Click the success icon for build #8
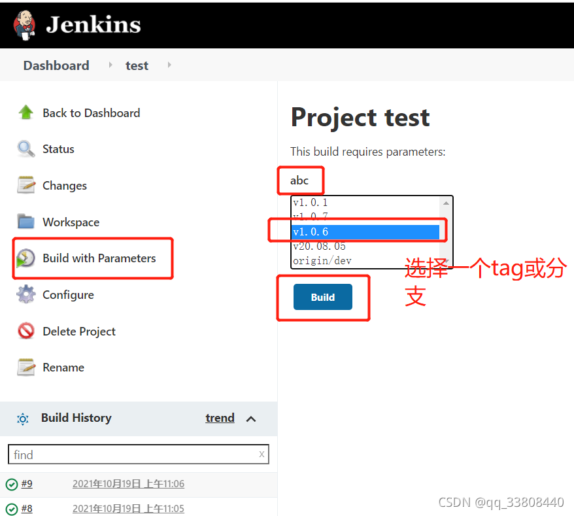The width and height of the screenshot is (574, 516). pos(12,509)
